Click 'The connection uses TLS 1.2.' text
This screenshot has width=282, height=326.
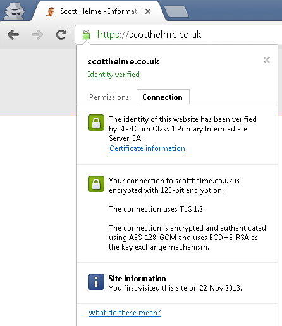pyautogui.click(x=157, y=209)
